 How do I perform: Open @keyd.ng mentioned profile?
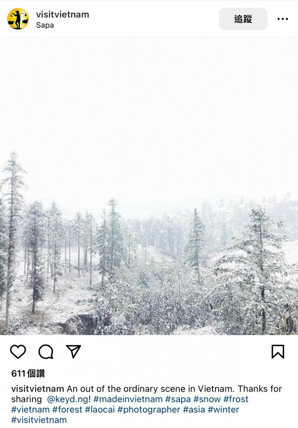pyautogui.click(x=67, y=399)
